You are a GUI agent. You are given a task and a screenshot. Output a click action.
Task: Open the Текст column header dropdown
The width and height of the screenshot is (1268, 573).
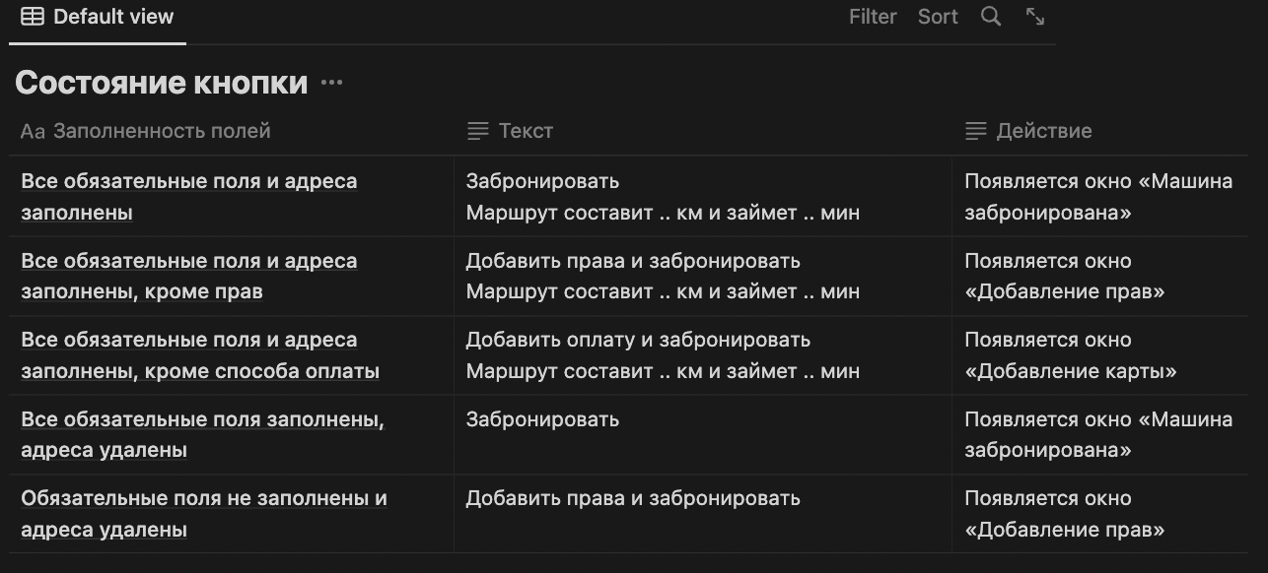coord(528,130)
